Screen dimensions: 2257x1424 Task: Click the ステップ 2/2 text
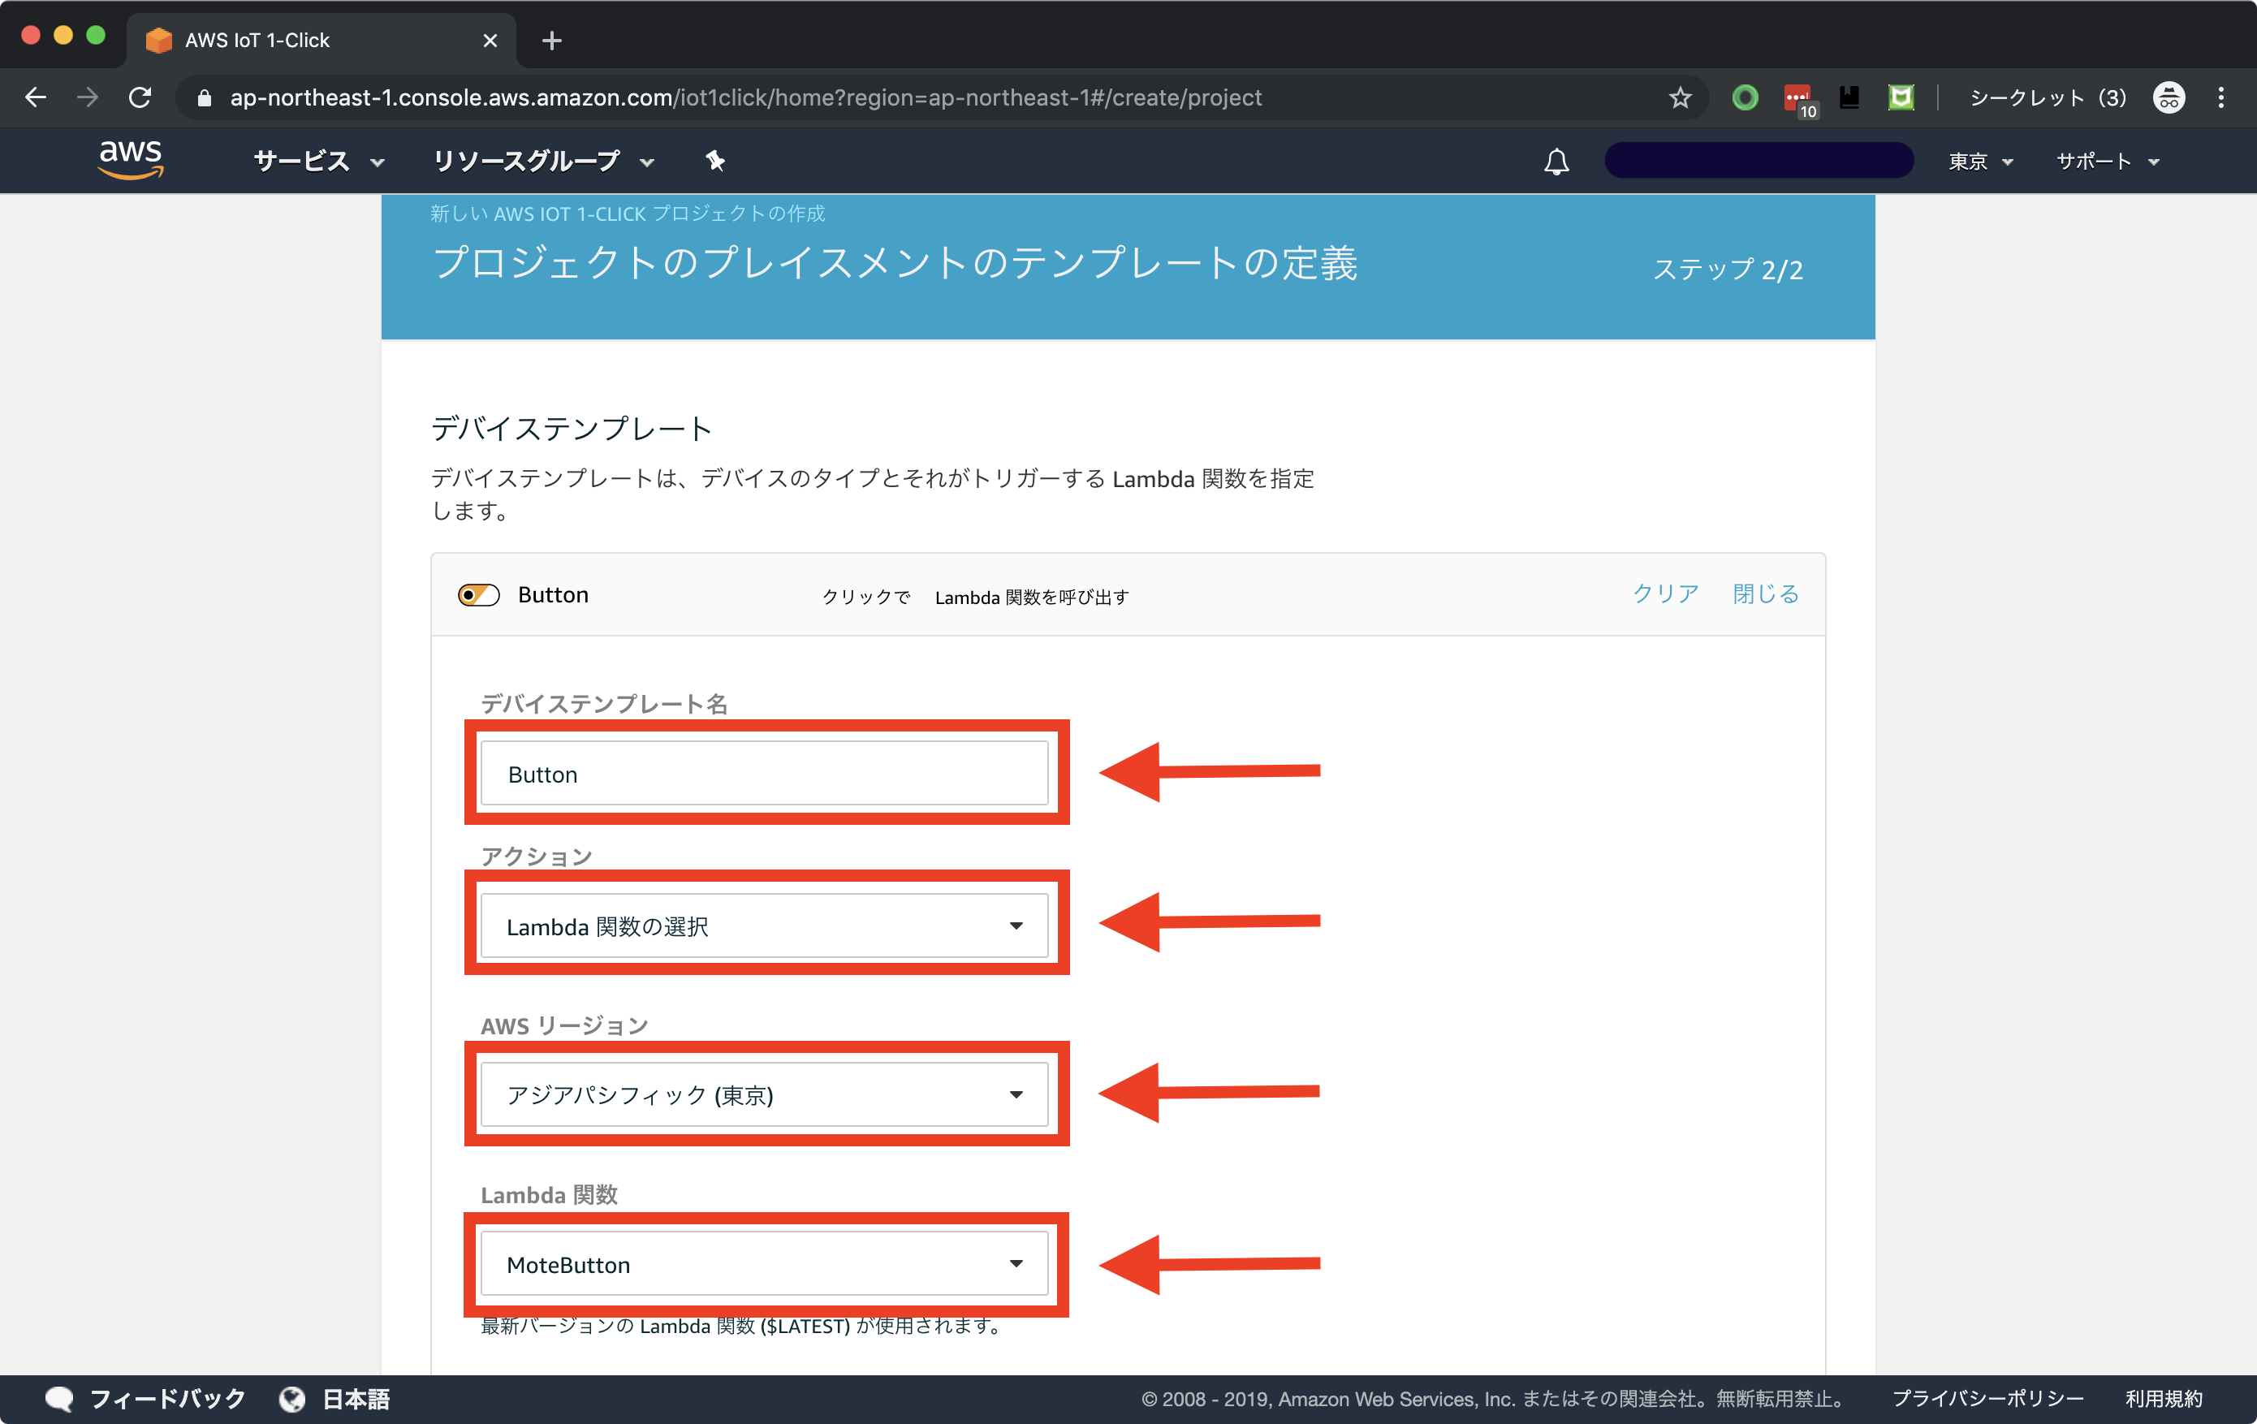(x=1728, y=270)
